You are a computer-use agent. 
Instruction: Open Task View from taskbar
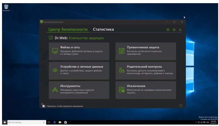click(x=49, y=122)
